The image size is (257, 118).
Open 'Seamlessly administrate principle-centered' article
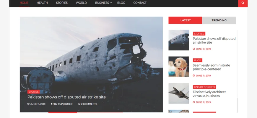click(211, 67)
